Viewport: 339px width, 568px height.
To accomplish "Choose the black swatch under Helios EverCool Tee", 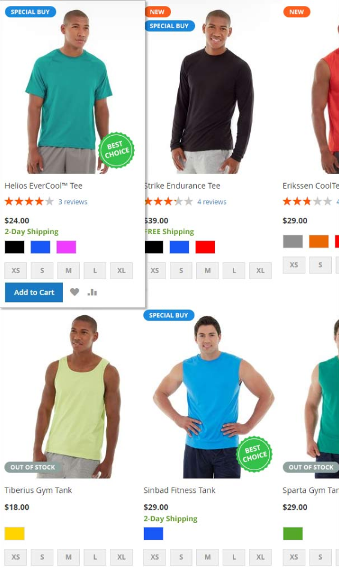I will click(x=14, y=247).
